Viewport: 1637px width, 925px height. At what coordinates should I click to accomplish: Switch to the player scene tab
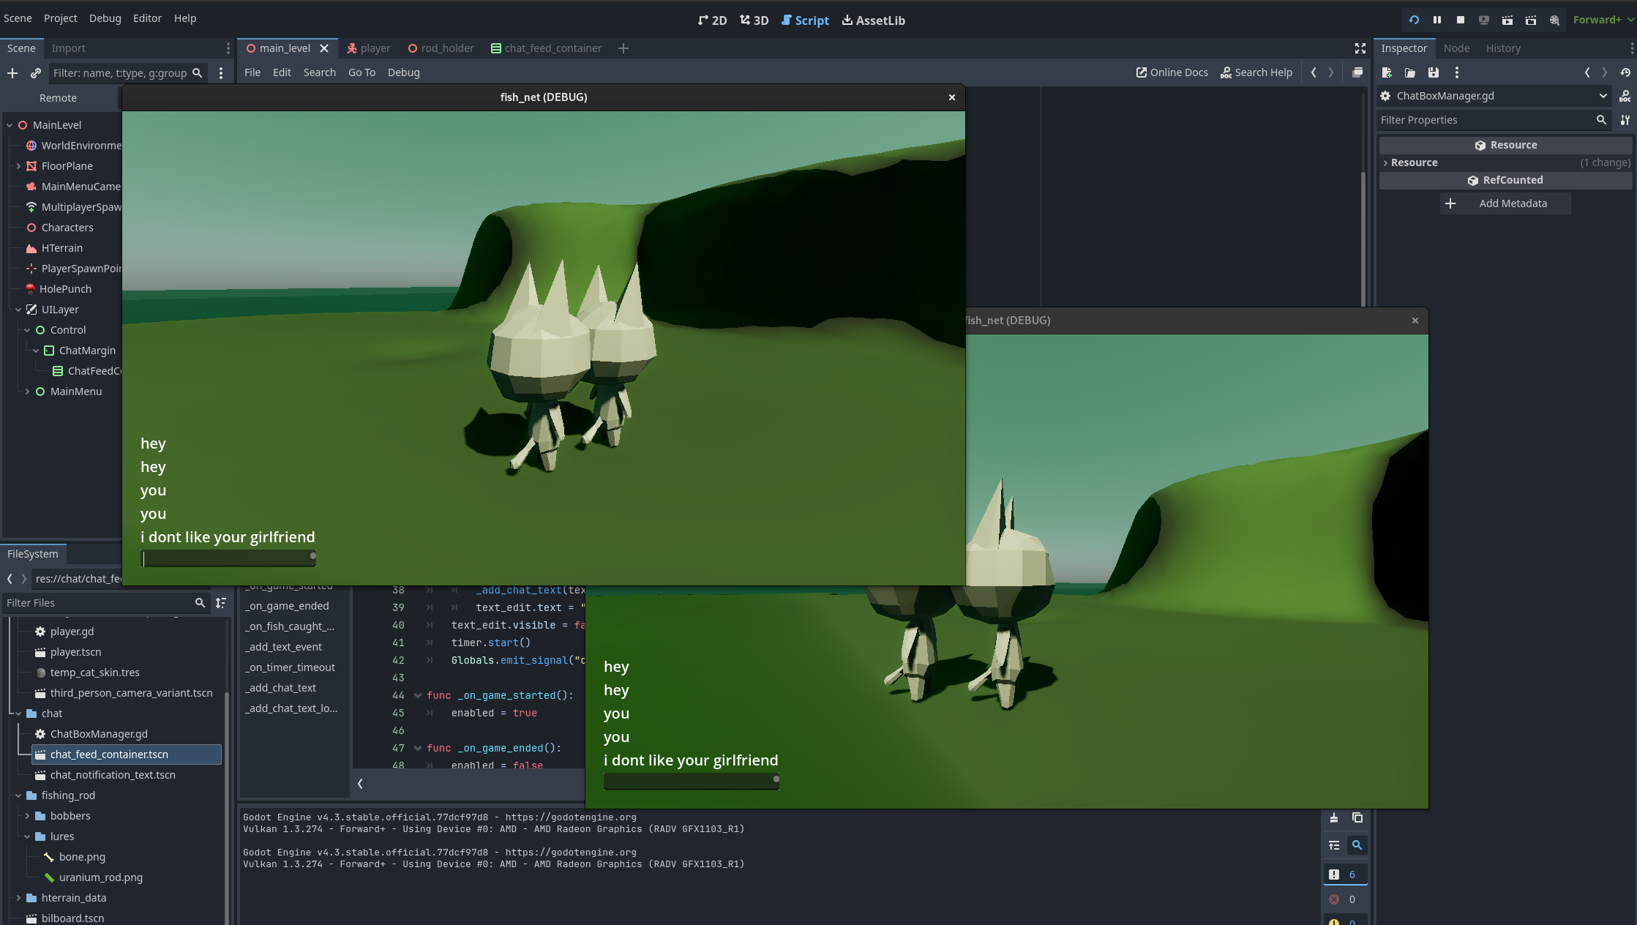[x=368, y=48]
